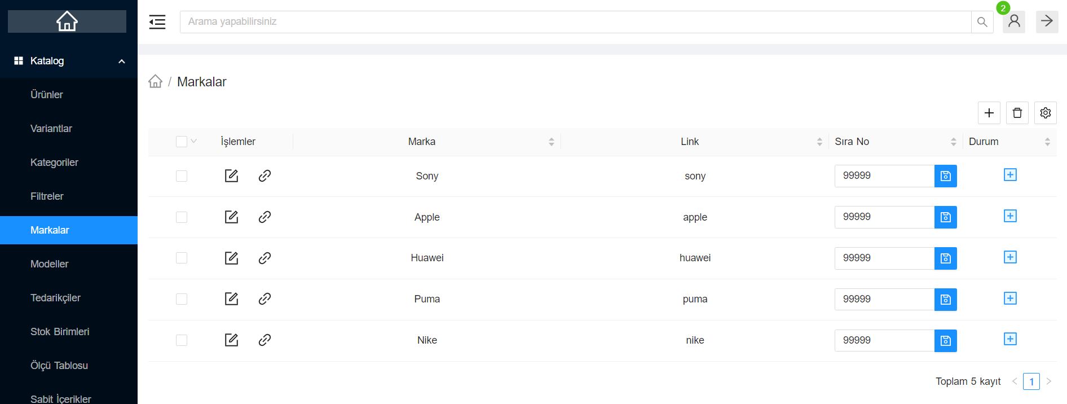Go to page 1 in pagination
This screenshot has width=1067, height=404.
click(1031, 381)
